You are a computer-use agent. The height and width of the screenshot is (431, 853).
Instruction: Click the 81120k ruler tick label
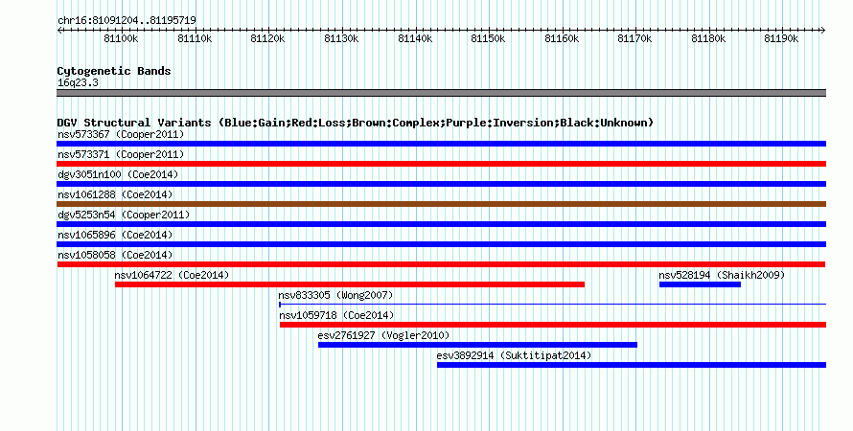267,38
